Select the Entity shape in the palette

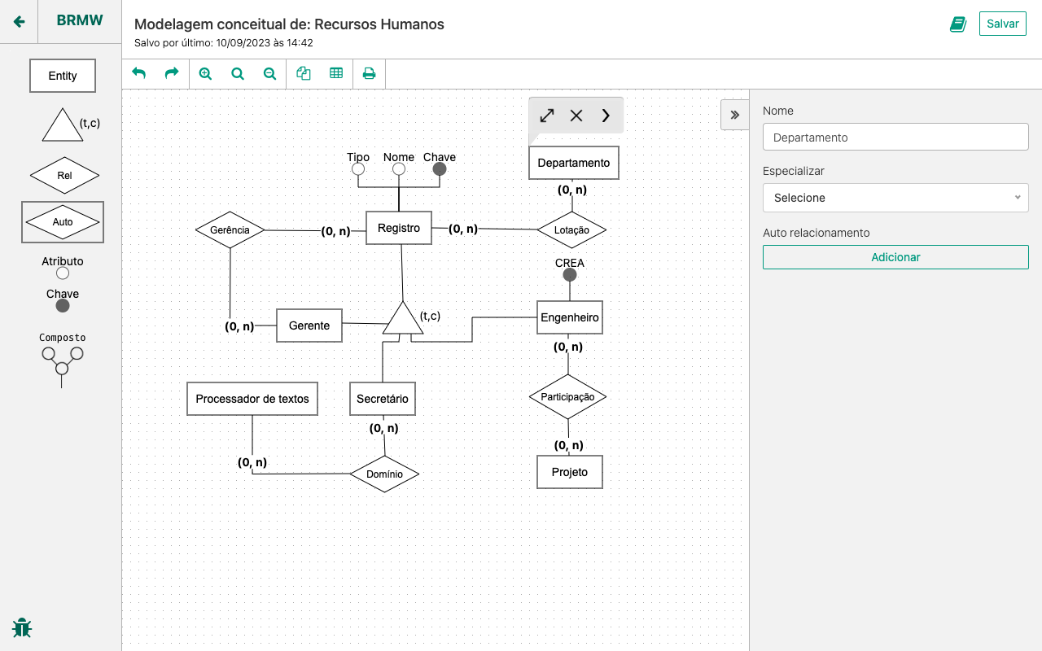pyautogui.click(x=63, y=76)
